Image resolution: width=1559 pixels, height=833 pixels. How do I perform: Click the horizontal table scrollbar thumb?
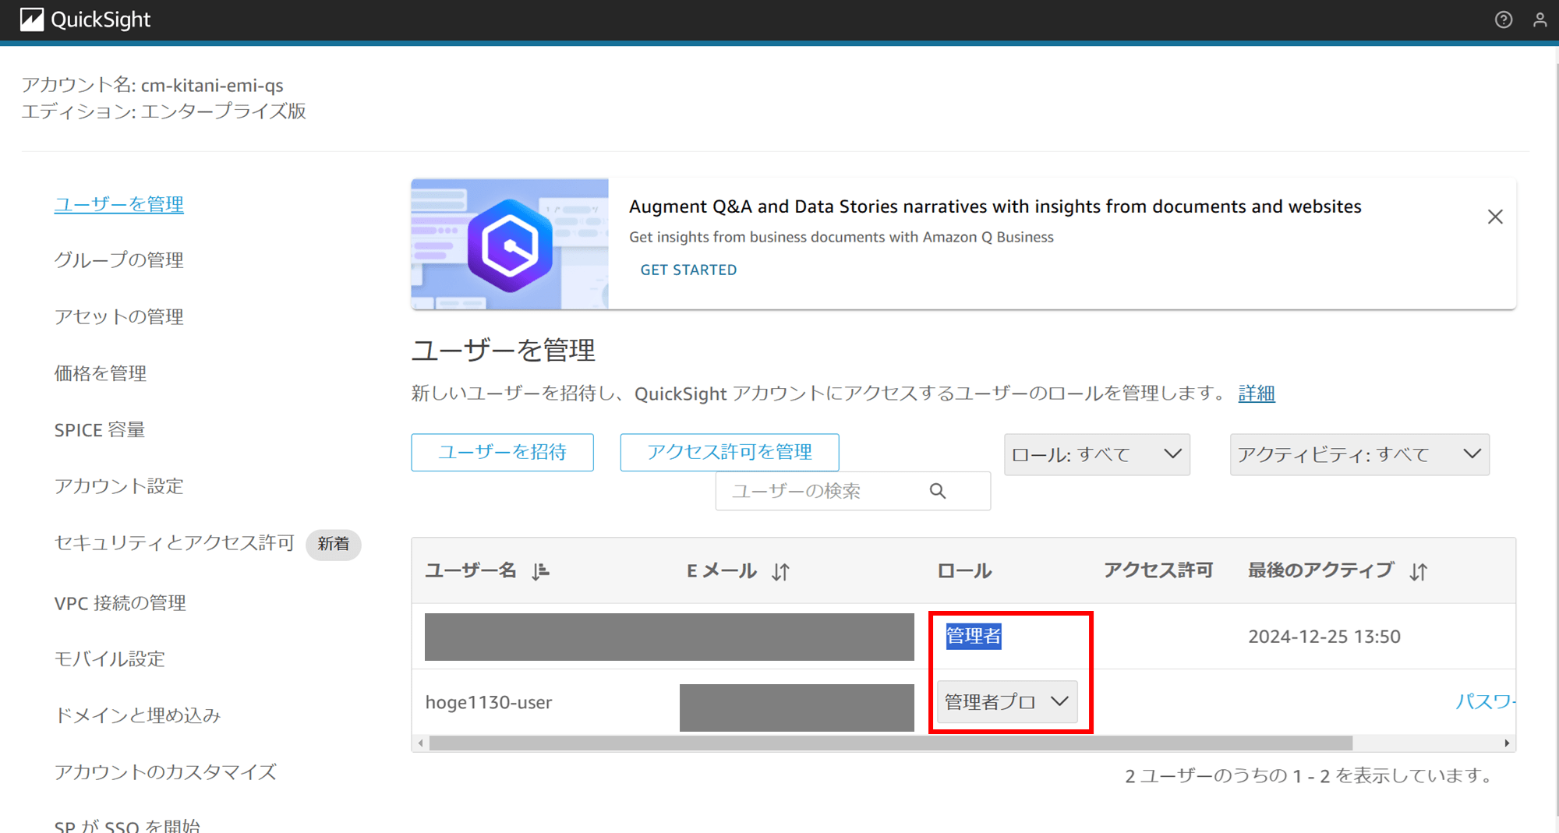(x=891, y=743)
